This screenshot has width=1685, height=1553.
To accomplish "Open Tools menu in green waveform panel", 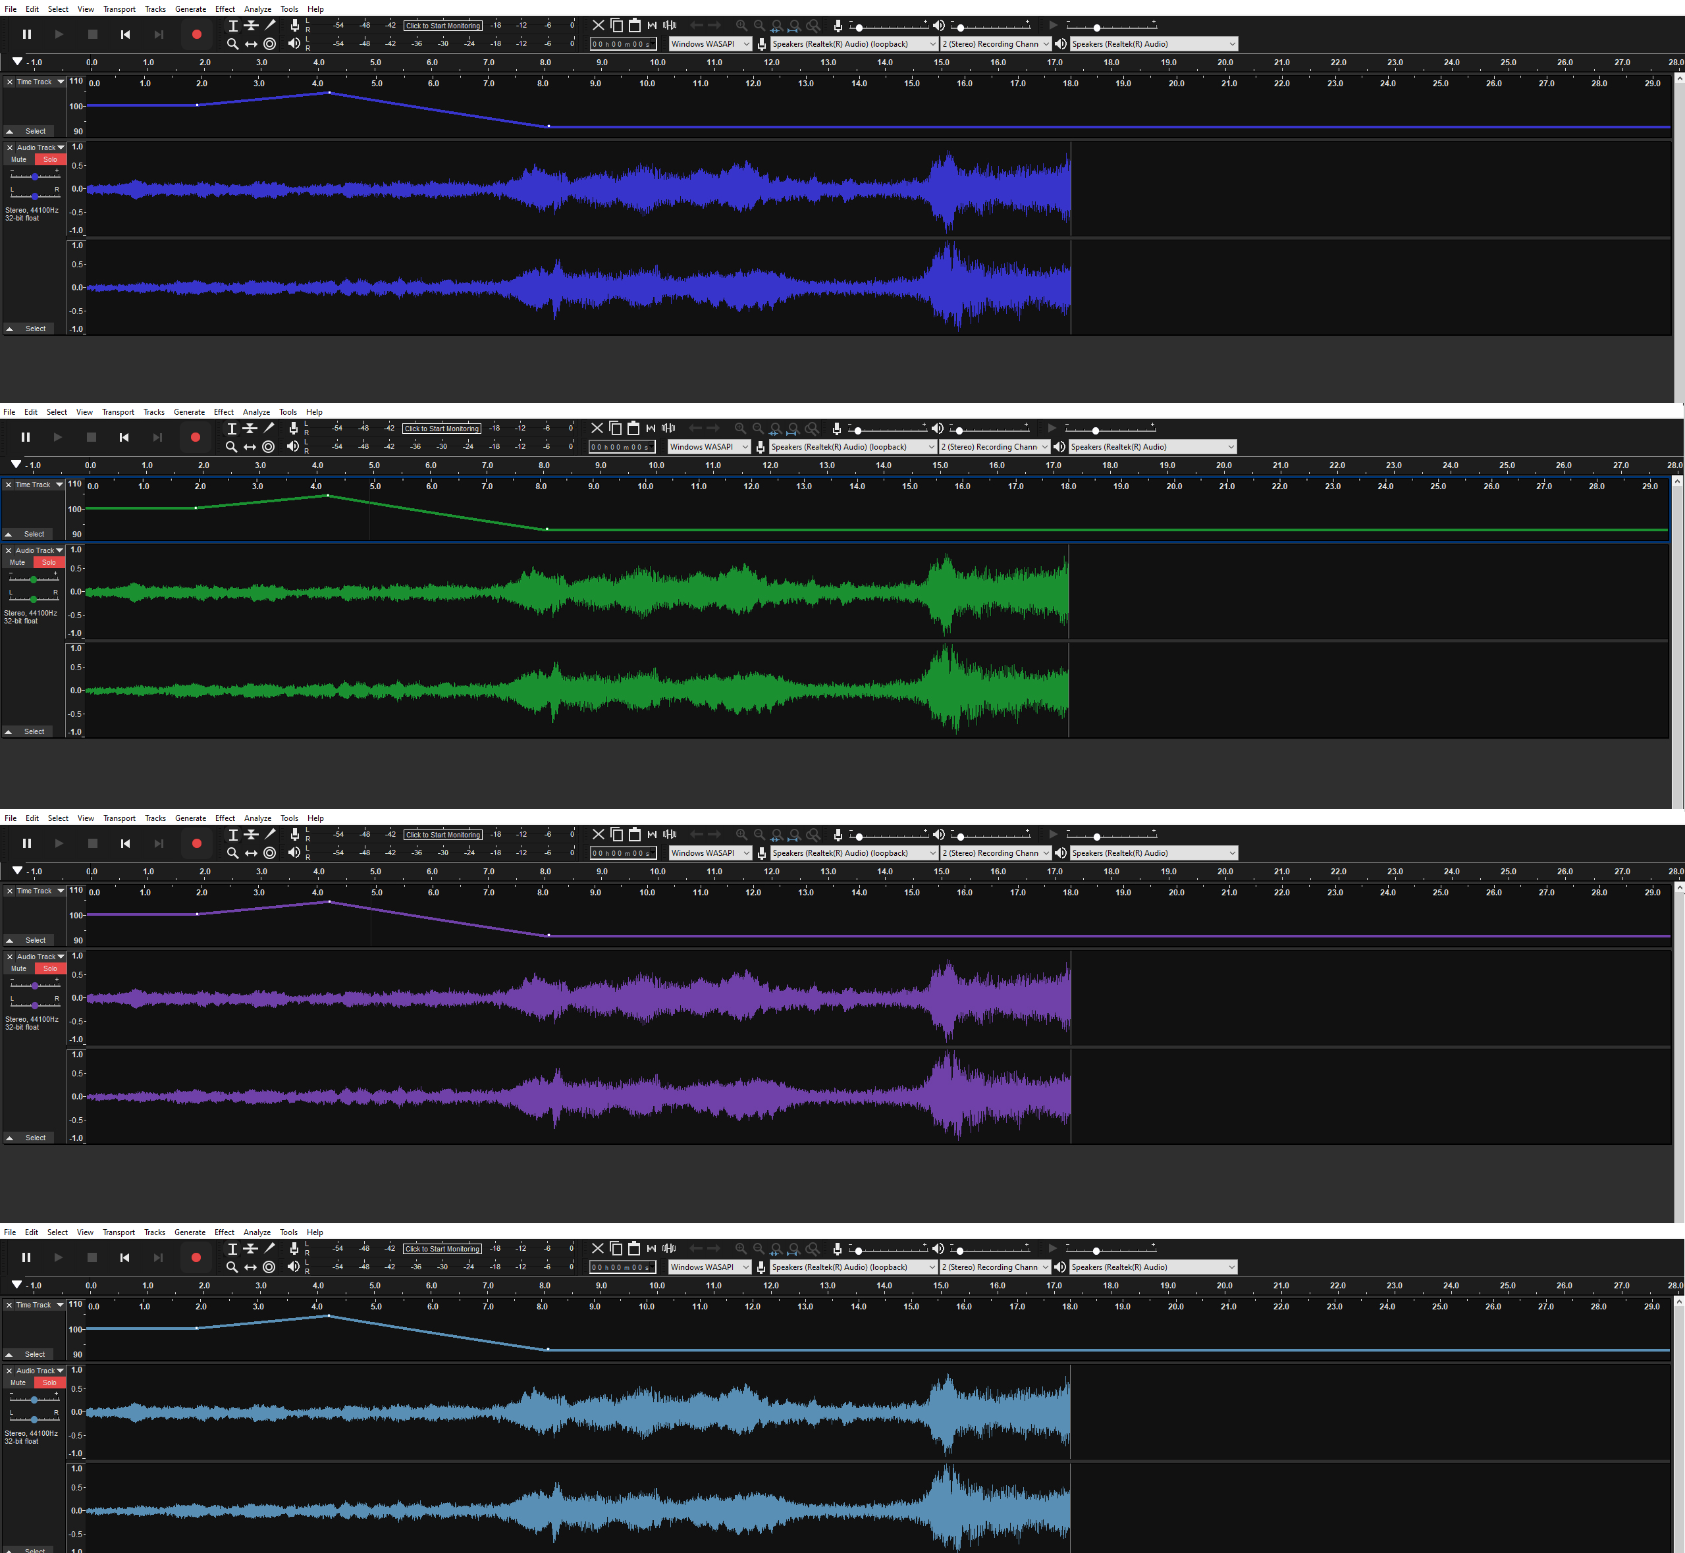I will [x=287, y=411].
